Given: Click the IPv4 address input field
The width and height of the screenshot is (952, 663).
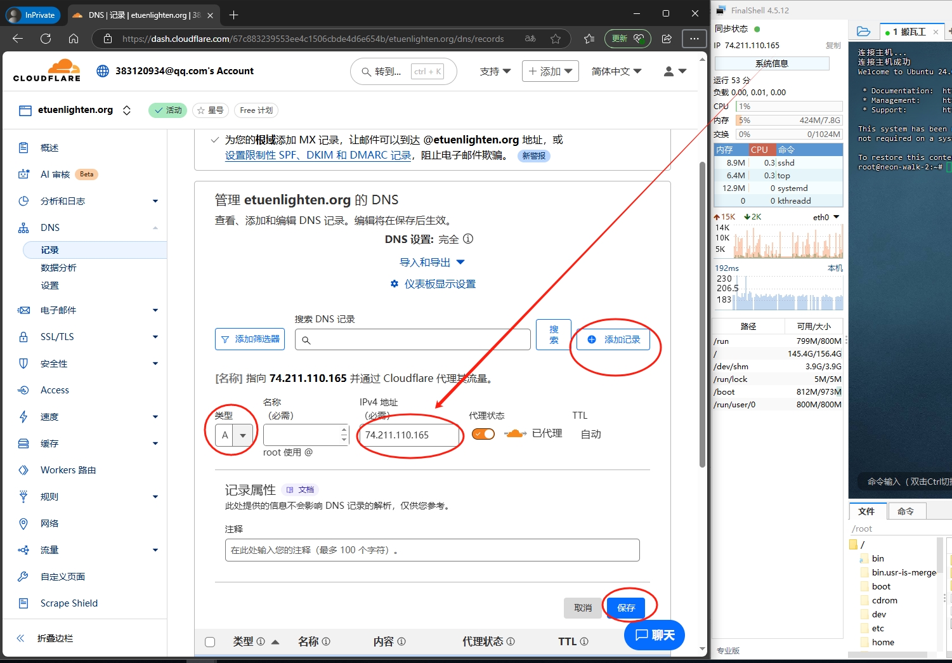Looking at the screenshot, I should coord(409,435).
